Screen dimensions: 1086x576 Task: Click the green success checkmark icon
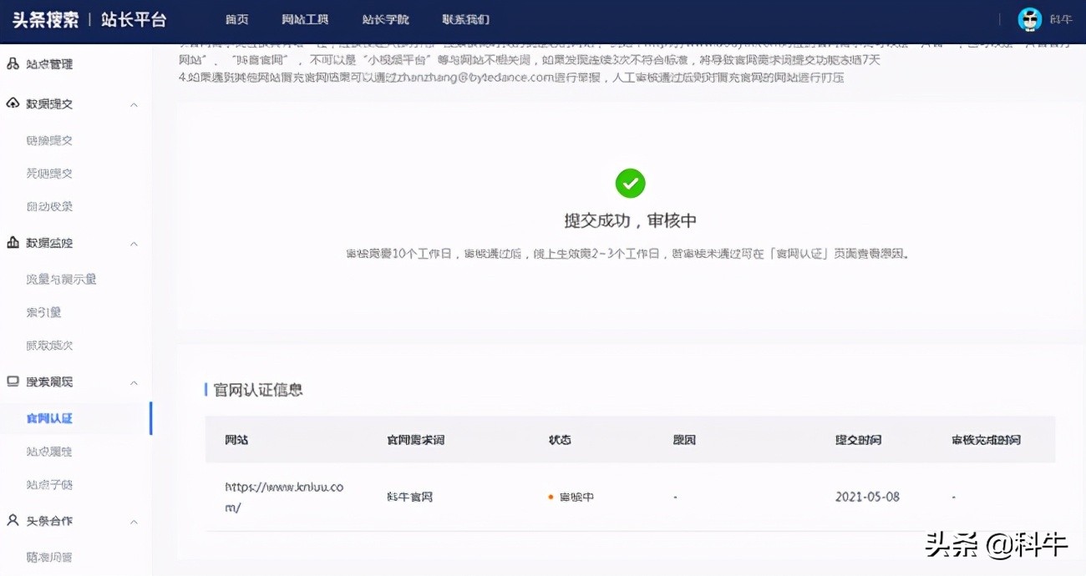pyautogui.click(x=630, y=183)
